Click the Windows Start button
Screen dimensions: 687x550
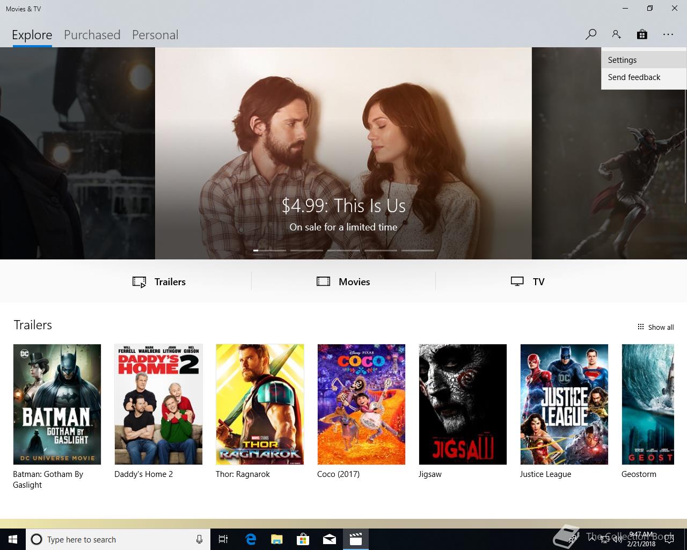click(x=13, y=539)
